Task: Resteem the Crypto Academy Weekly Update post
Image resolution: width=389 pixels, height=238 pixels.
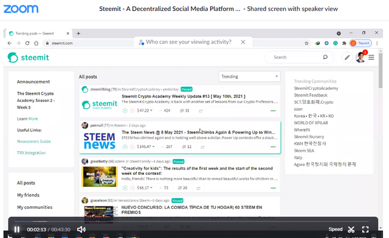Action: [x=201, y=111]
